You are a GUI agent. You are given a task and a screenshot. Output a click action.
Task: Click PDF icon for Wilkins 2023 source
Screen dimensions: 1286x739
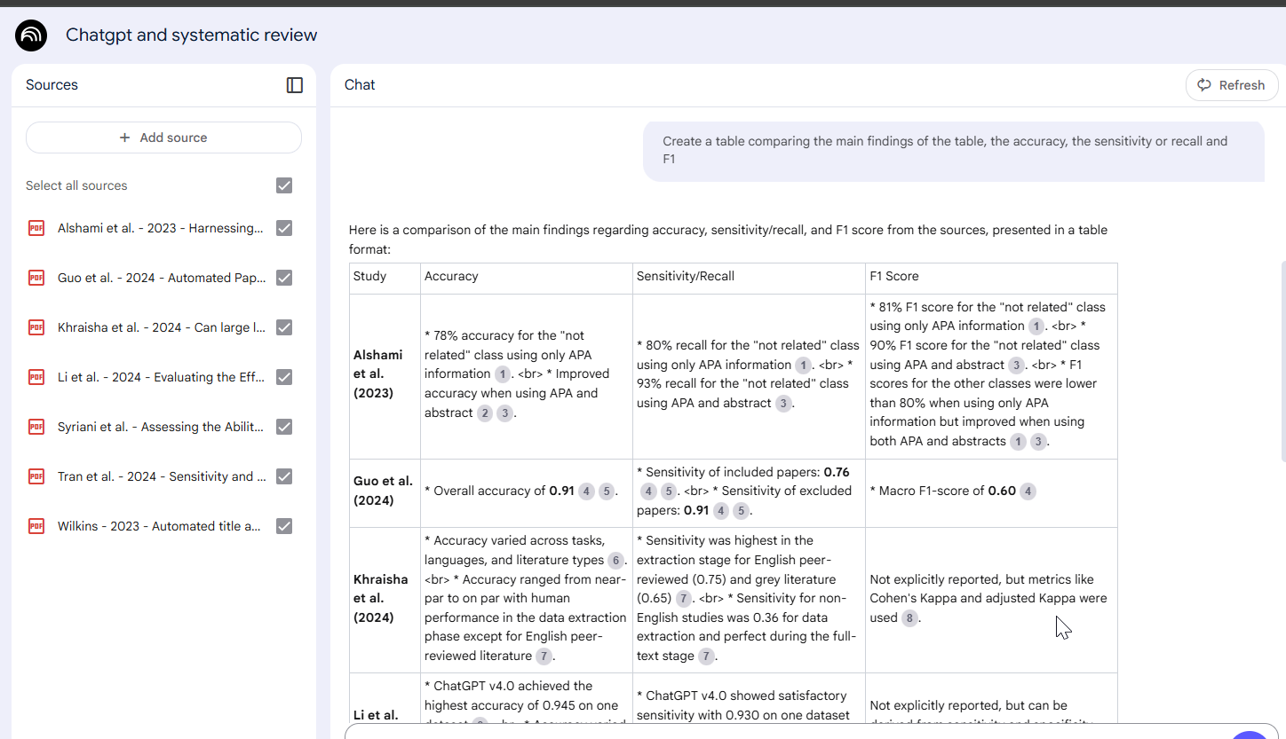(36, 526)
